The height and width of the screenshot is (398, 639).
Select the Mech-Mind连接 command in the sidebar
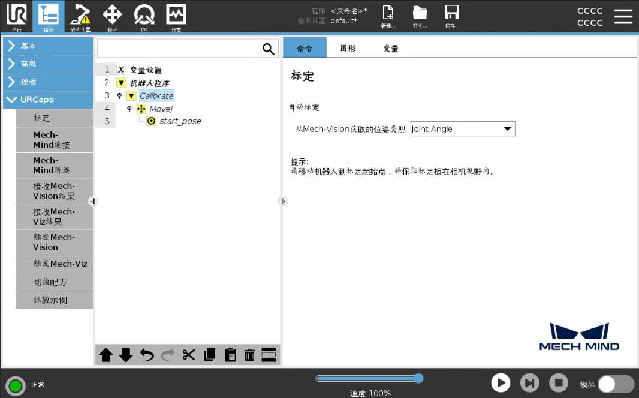[x=54, y=140]
